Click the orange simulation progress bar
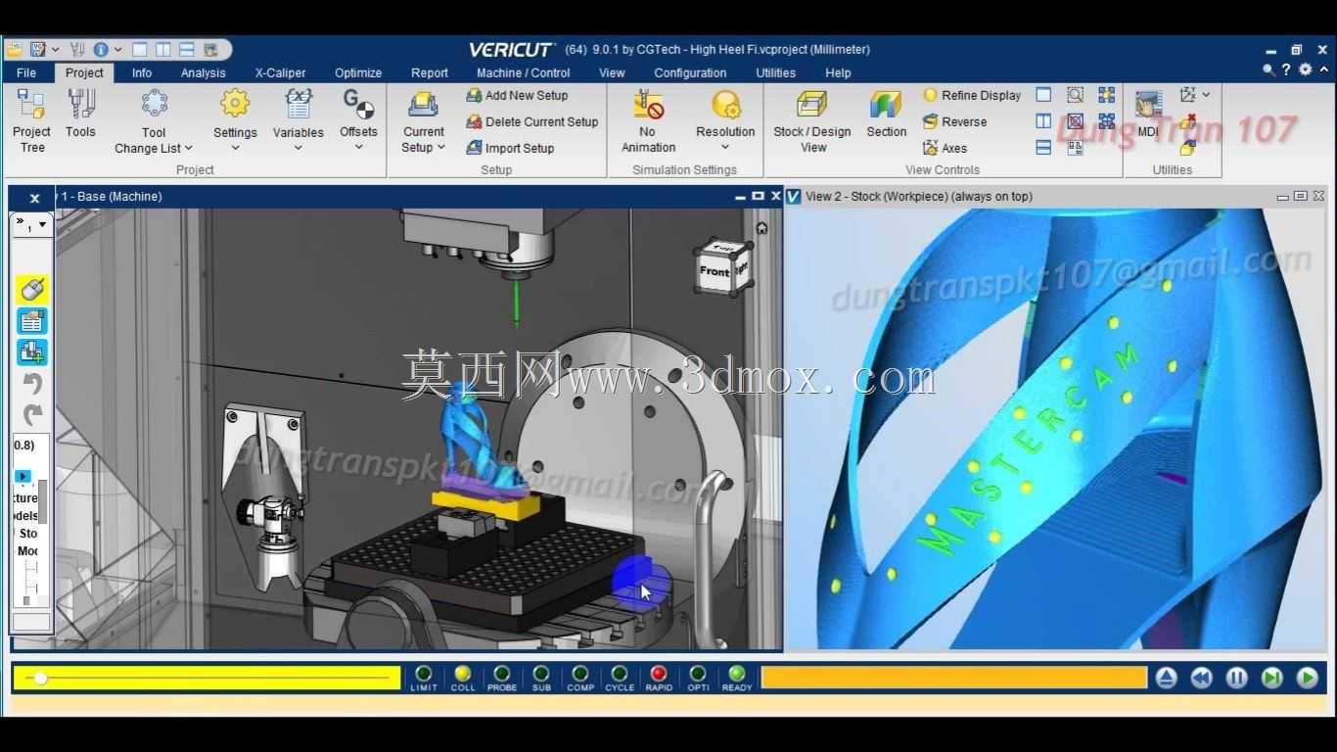 [x=953, y=678]
